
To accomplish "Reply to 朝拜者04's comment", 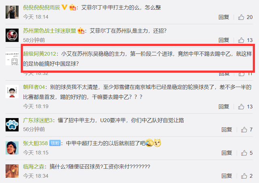I will (224, 107).
